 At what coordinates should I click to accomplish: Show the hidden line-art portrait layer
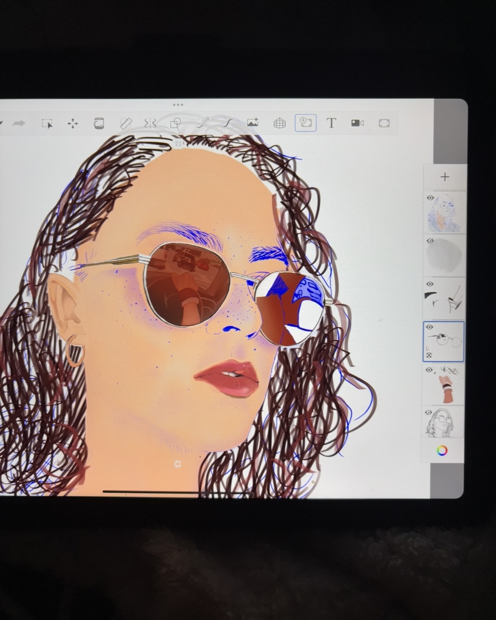point(429,413)
